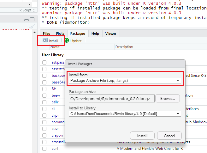Open the Help tab
The width and height of the screenshot is (207, 153).
tap(95, 34)
